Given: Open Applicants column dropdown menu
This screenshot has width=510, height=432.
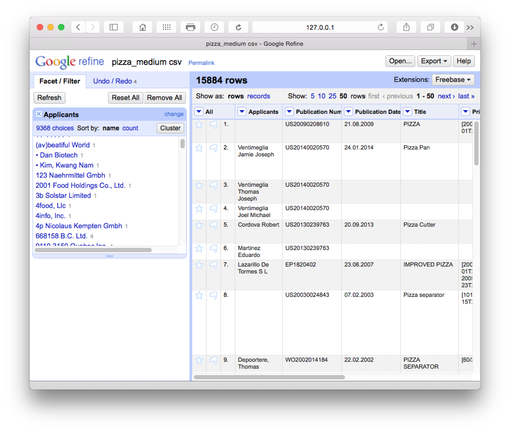Looking at the screenshot, I should click(242, 112).
